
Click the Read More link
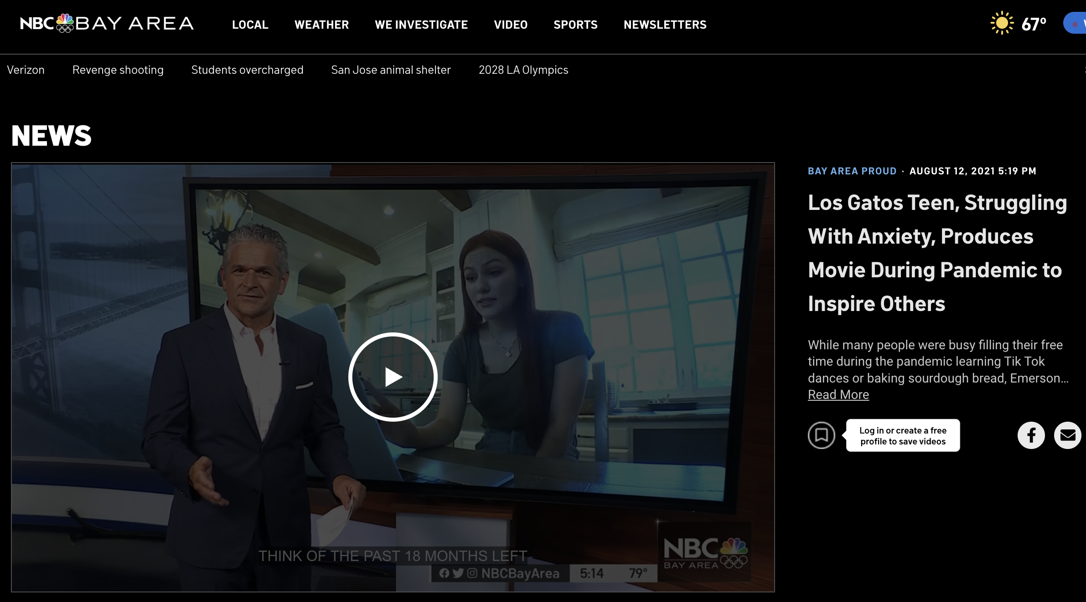click(838, 394)
